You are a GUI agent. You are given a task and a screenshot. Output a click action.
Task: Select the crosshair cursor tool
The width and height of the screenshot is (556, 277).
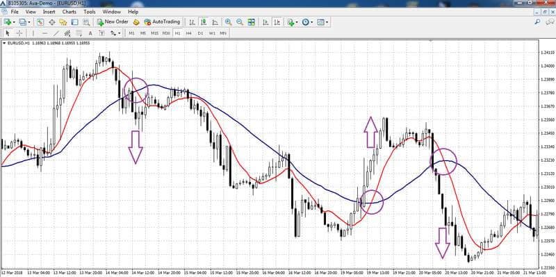[x=19, y=33]
